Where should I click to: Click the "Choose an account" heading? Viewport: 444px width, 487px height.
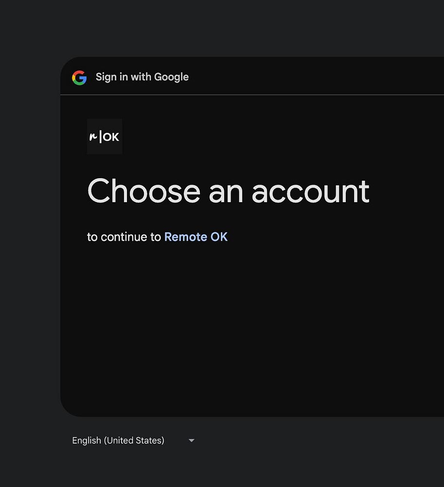click(x=228, y=191)
